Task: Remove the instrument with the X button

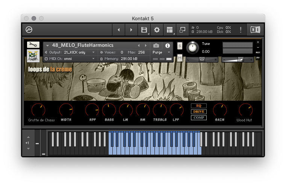Action: point(258,42)
